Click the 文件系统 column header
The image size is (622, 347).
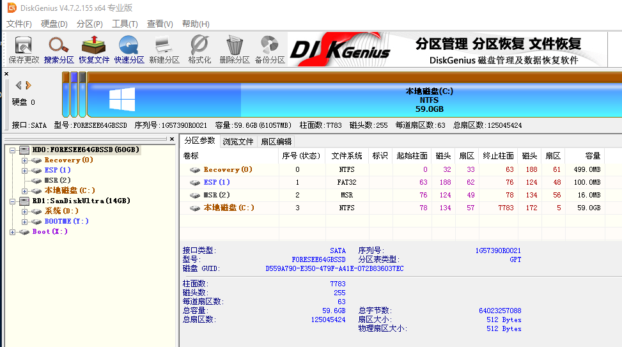tap(346, 156)
